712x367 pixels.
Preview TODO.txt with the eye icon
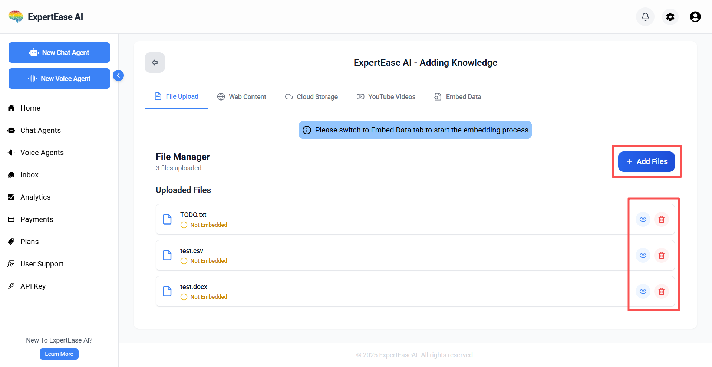(643, 219)
